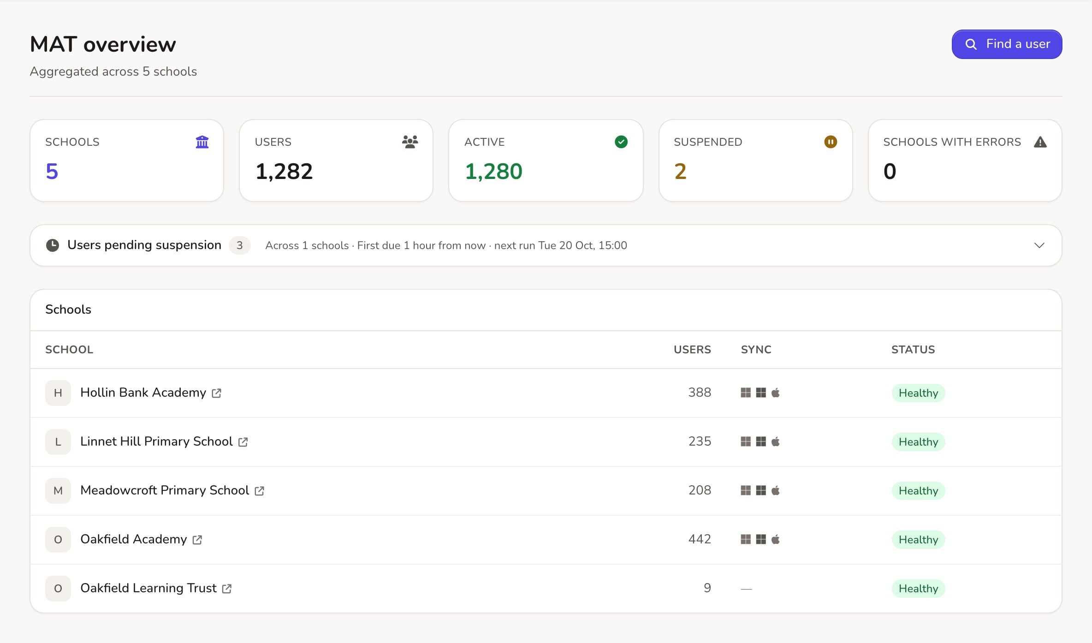Click the Healthy status badge for Oakfield Learning Trust
Screen dimensions: 1092x643
(x=918, y=589)
